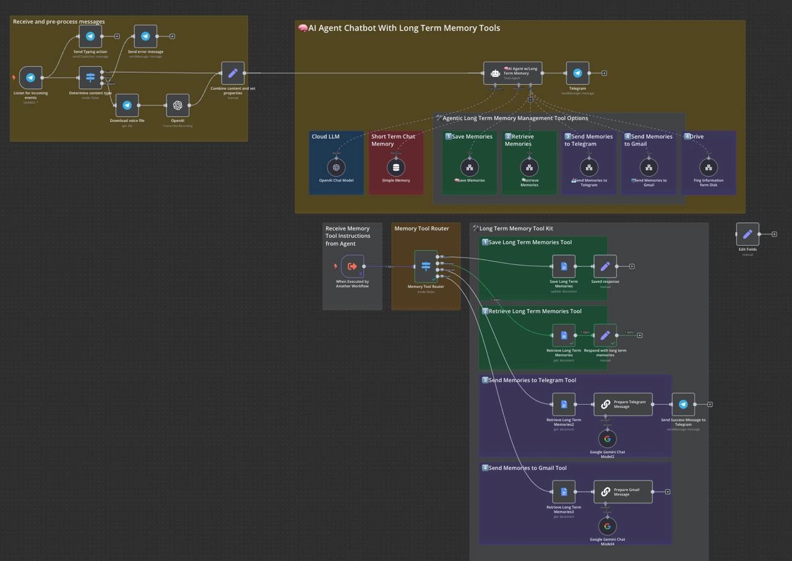This screenshot has width=792, height=561.
Task: Open the Respond with long term memories node
Action: [605, 335]
